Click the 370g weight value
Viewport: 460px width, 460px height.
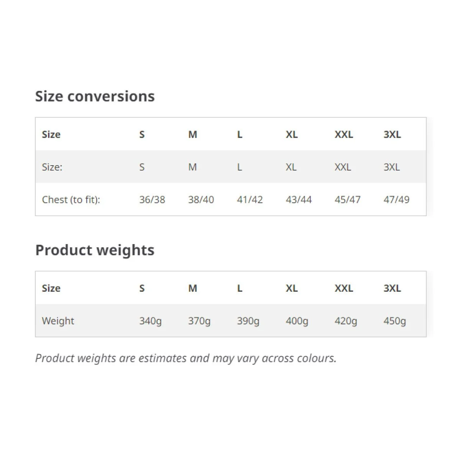coord(199,321)
